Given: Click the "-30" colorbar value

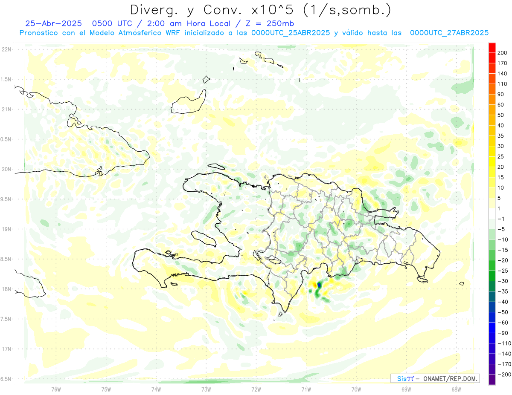Looking at the screenshot, I should click(x=503, y=281).
